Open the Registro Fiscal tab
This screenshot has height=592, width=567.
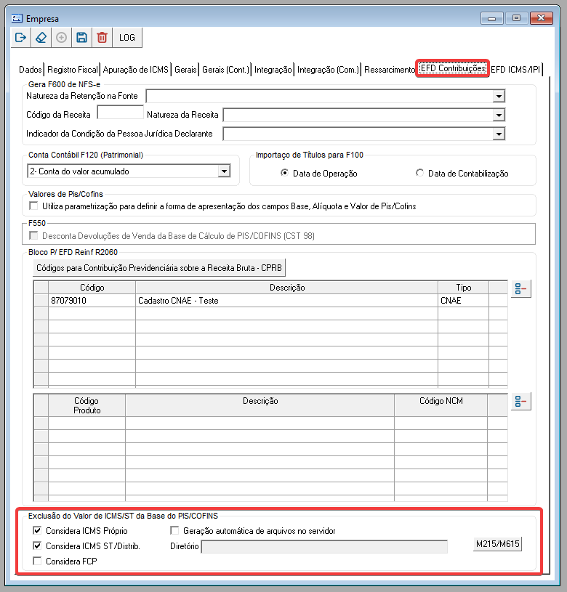click(x=72, y=70)
